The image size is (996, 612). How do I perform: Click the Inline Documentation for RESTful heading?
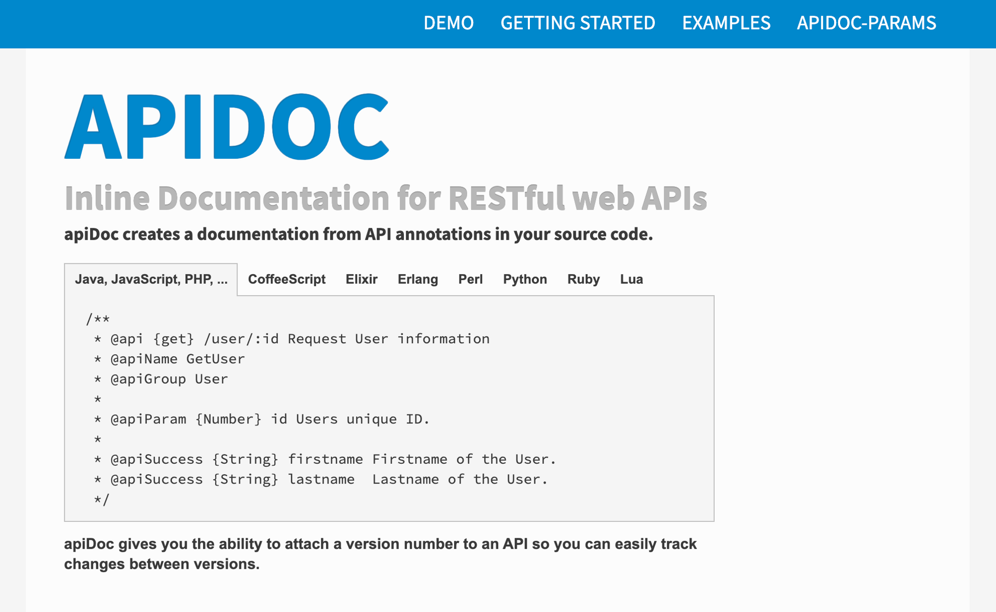click(x=385, y=198)
